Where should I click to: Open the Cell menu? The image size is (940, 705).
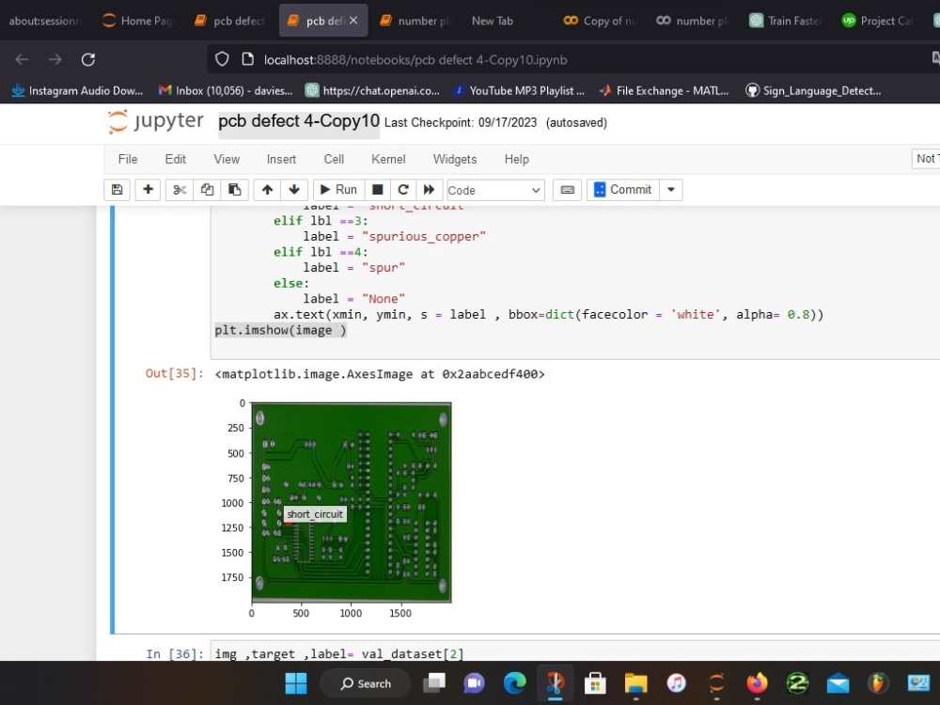(x=334, y=159)
